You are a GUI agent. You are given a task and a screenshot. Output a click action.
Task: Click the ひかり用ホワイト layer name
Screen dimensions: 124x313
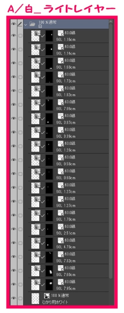tap(55, 302)
